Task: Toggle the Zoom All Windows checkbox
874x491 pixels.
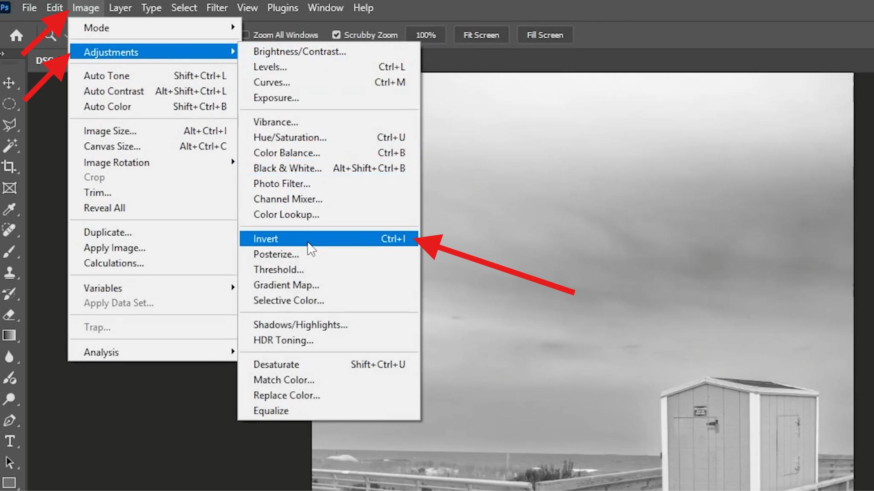Action: pyautogui.click(x=246, y=35)
